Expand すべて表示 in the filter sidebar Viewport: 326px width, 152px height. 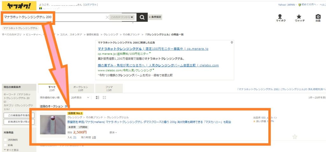[11, 150]
